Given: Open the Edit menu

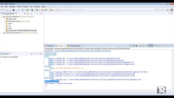Looking at the screenshot, I should 6,7.
